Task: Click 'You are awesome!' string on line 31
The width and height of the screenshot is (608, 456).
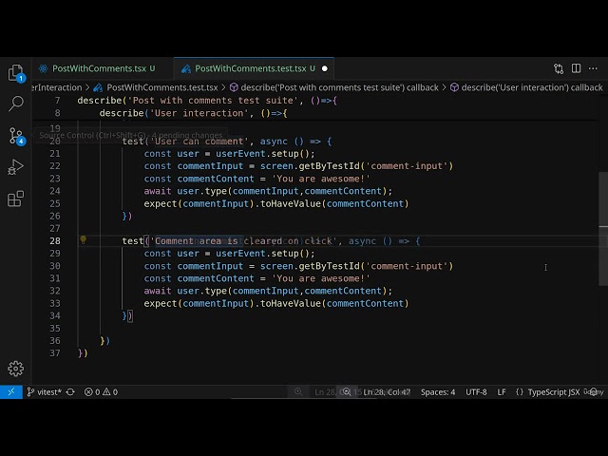Action: coord(321,278)
